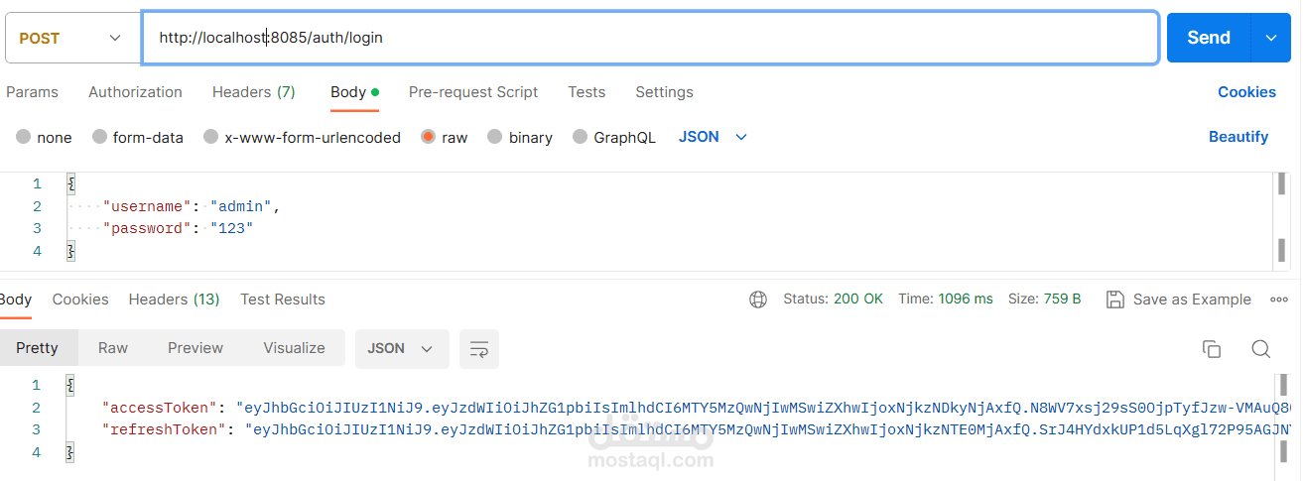Switch to the Raw response view
The height and width of the screenshot is (481, 1303).
pyautogui.click(x=113, y=349)
